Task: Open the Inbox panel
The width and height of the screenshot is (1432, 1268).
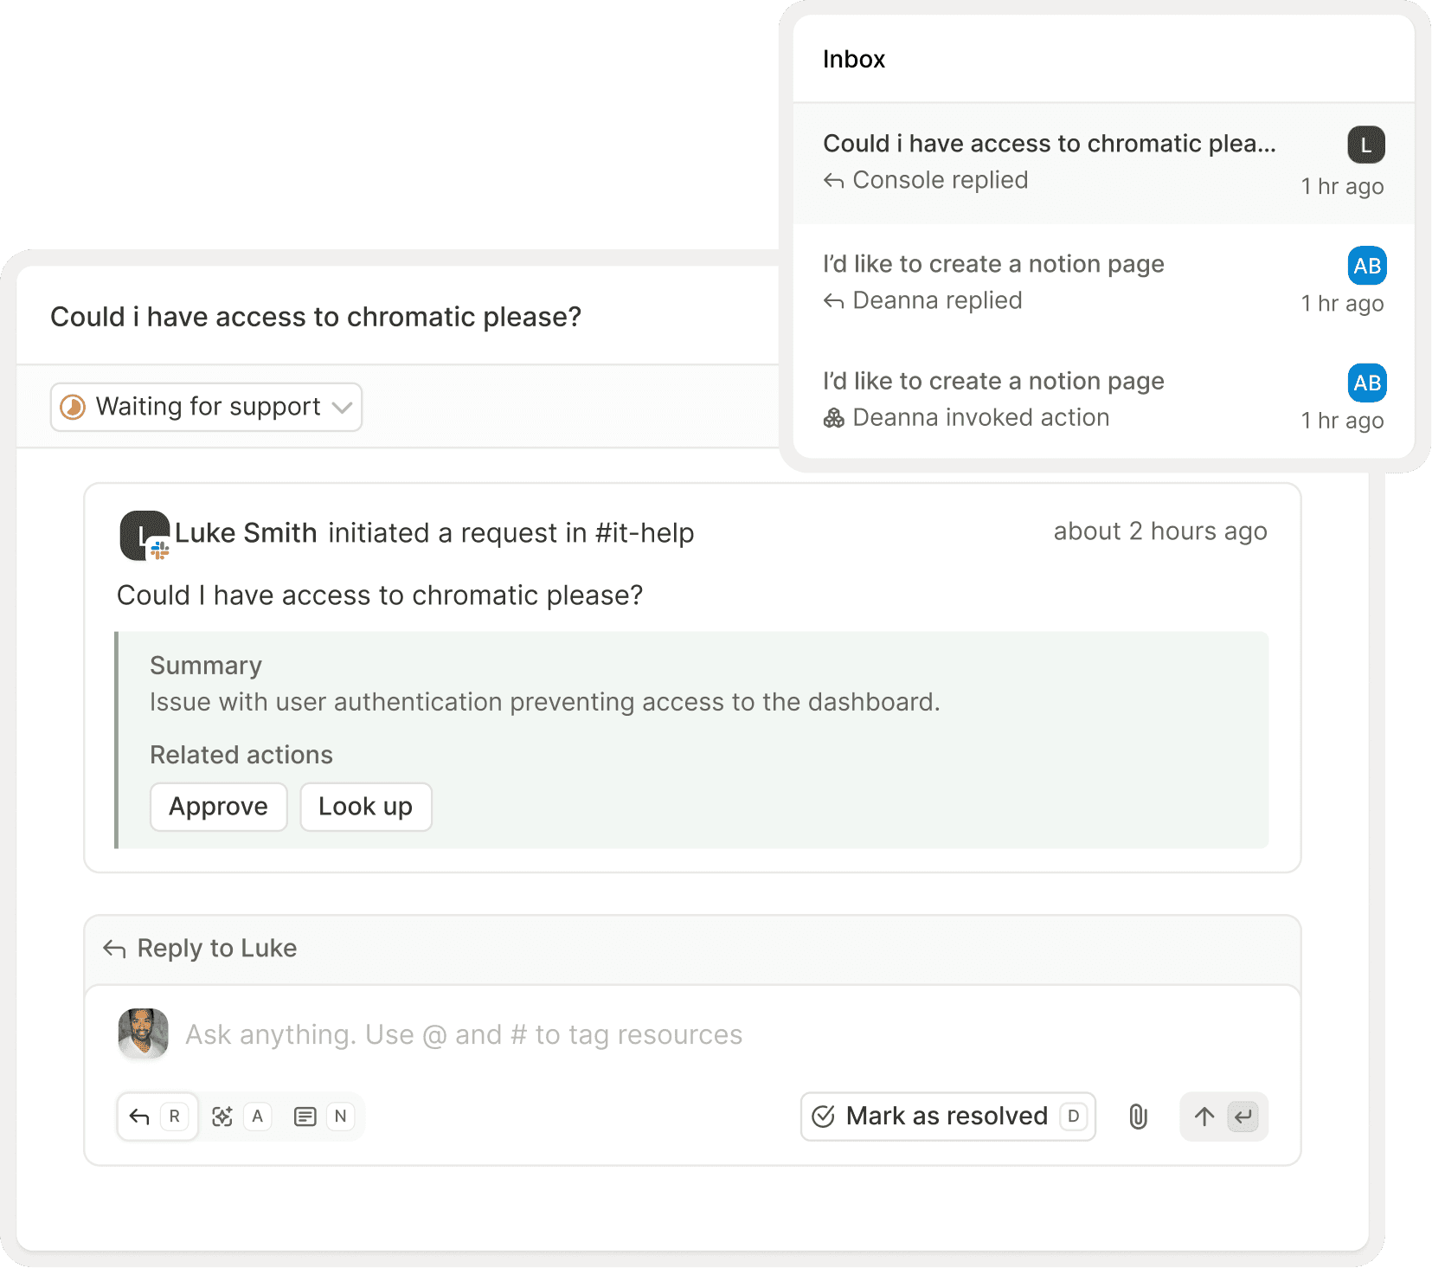Action: (x=853, y=59)
